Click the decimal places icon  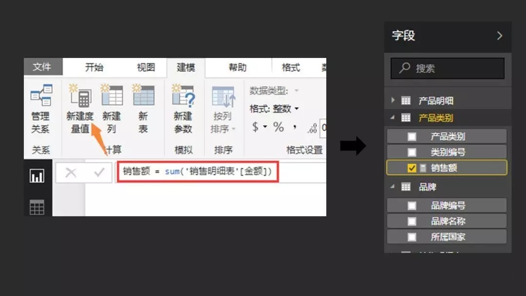coord(312,129)
